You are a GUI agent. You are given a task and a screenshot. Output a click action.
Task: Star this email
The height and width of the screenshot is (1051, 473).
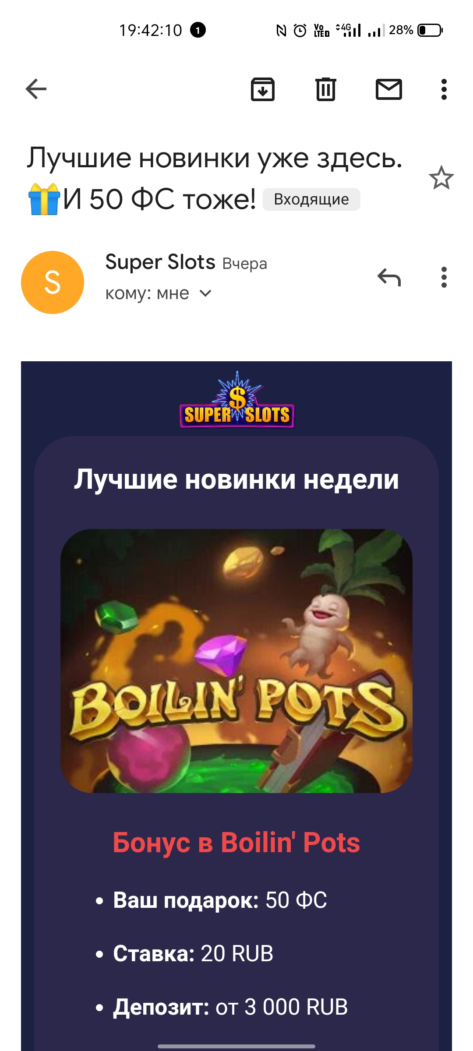[x=441, y=178]
